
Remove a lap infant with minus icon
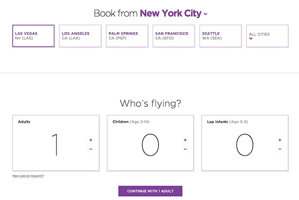280,149
